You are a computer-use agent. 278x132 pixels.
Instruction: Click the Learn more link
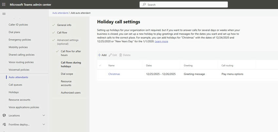[x=162, y=41]
